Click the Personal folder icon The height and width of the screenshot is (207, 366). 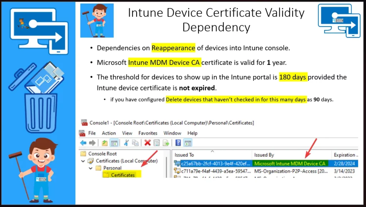point(98,168)
